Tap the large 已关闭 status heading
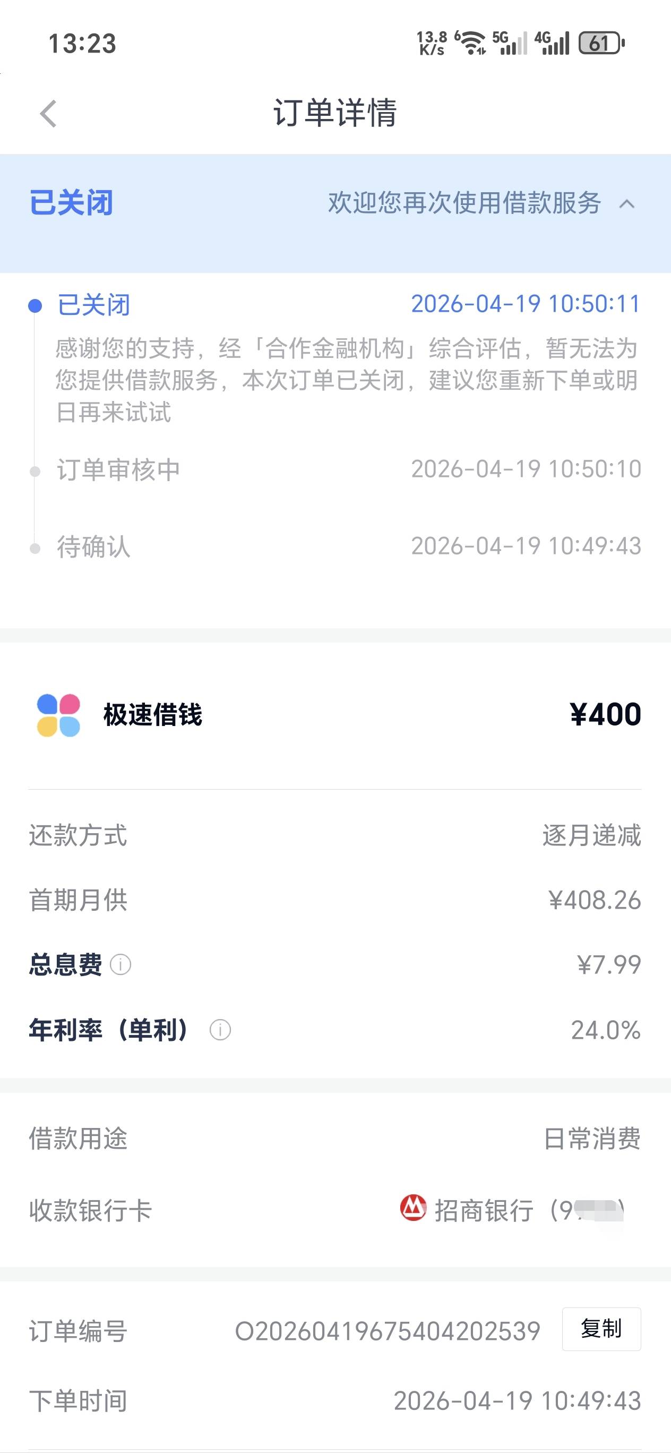This screenshot has height=1453, width=671. point(72,203)
